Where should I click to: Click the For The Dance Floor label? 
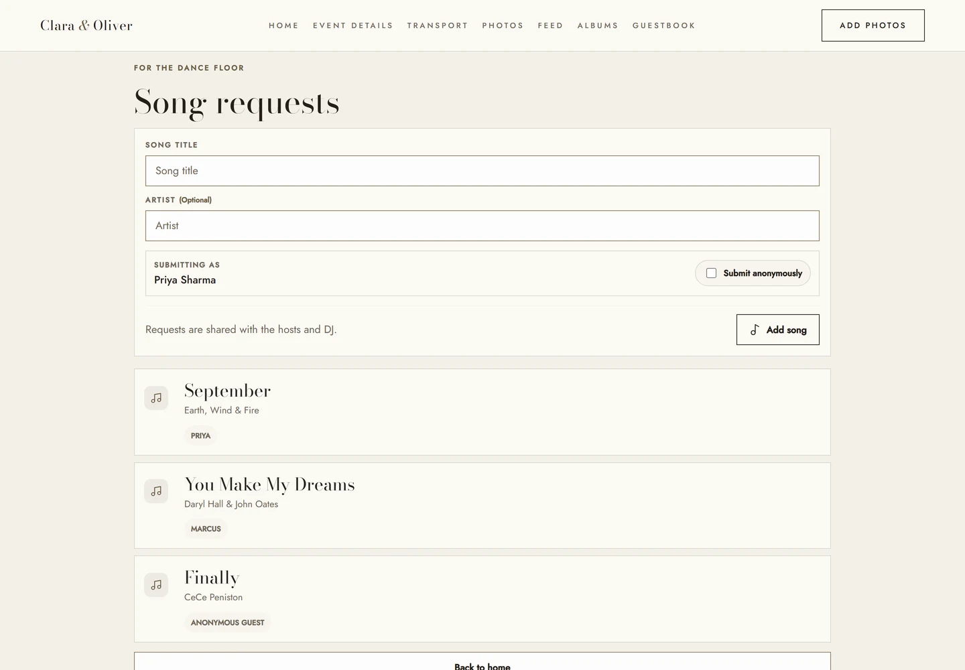pos(189,68)
